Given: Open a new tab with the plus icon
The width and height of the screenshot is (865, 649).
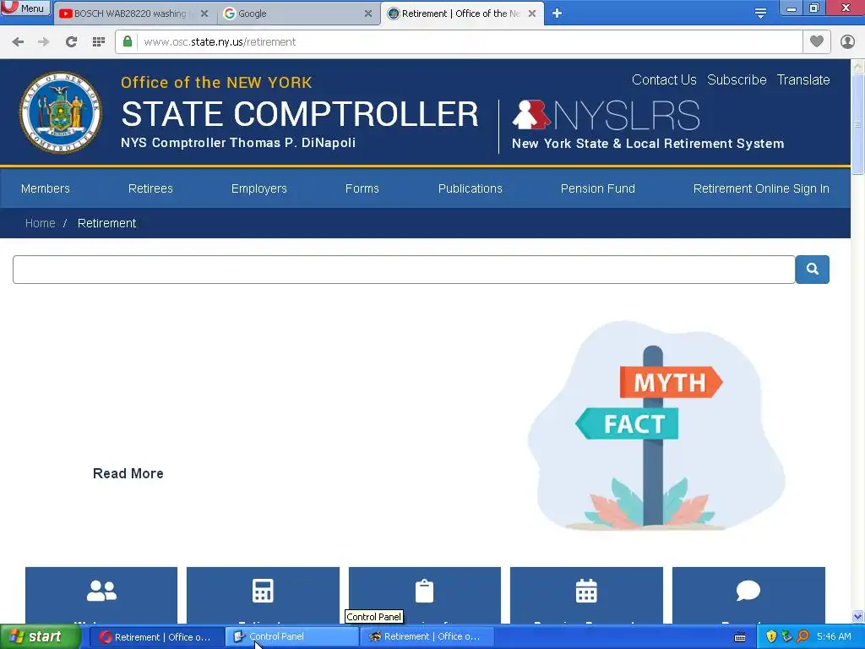Looking at the screenshot, I should (x=557, y=14).
